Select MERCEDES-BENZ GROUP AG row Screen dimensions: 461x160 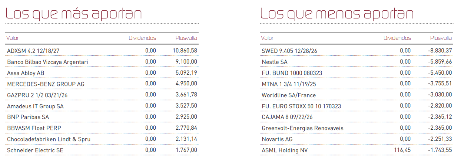pos(46,84)
